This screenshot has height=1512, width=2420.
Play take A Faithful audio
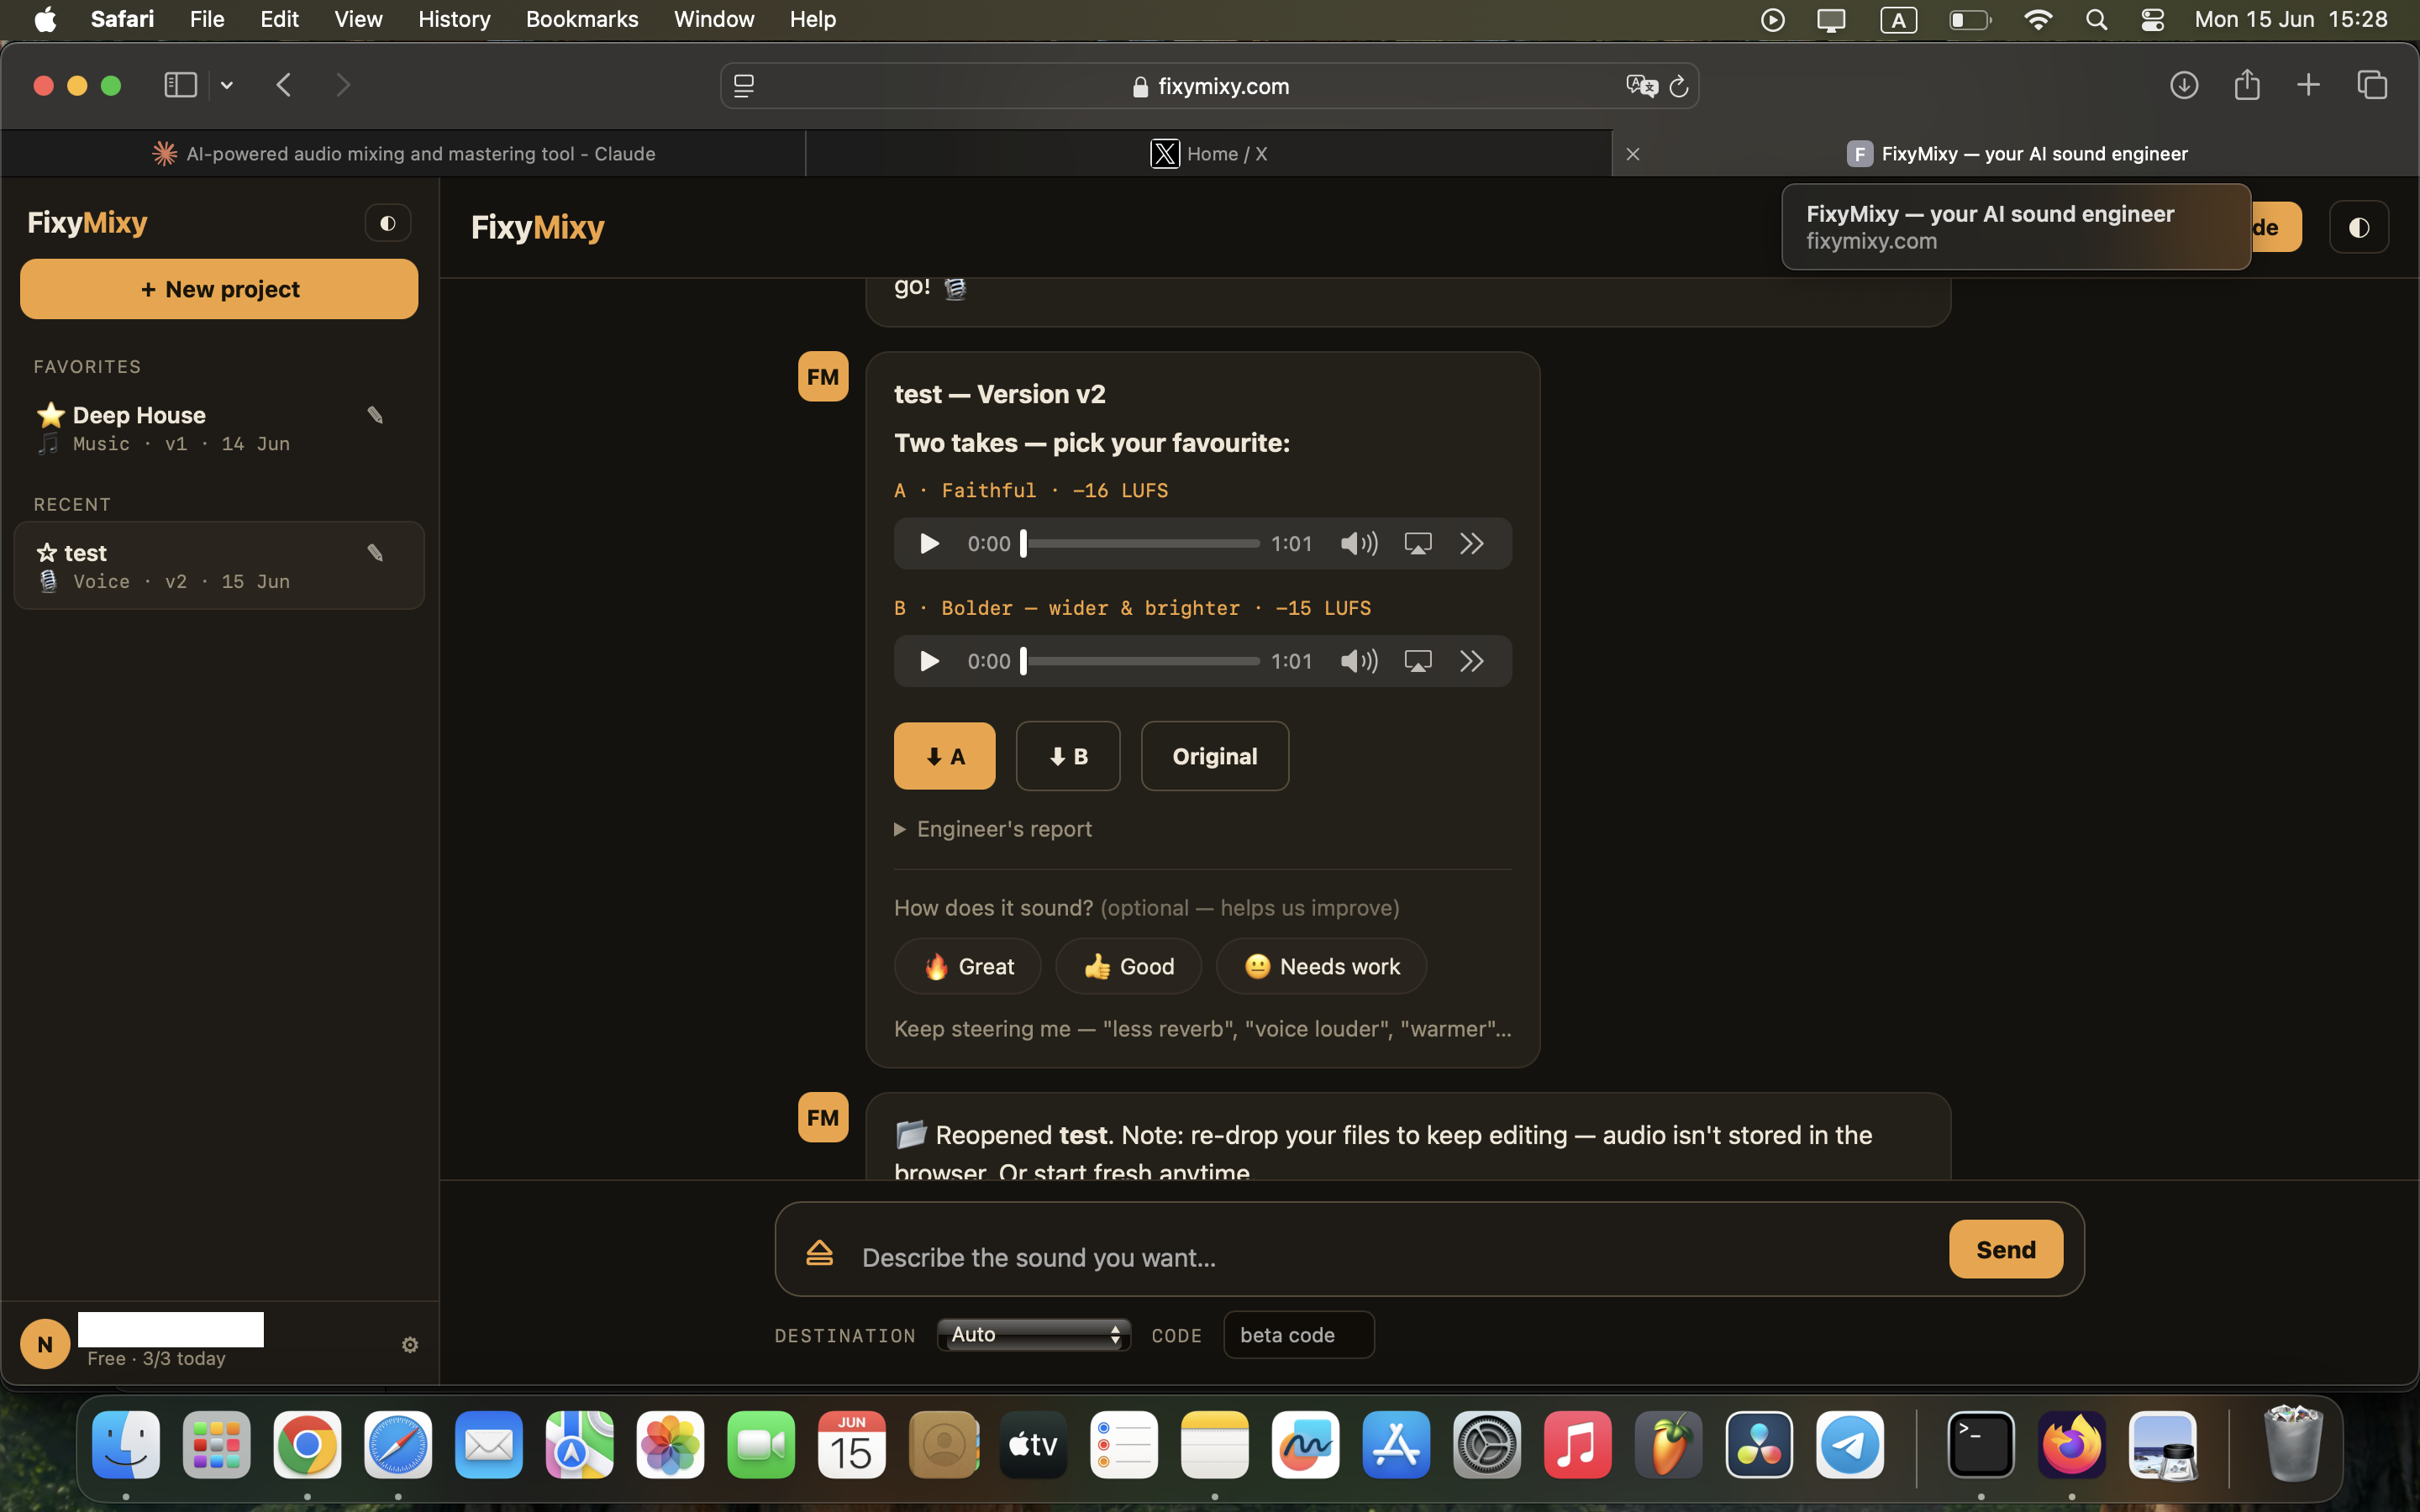929,543
